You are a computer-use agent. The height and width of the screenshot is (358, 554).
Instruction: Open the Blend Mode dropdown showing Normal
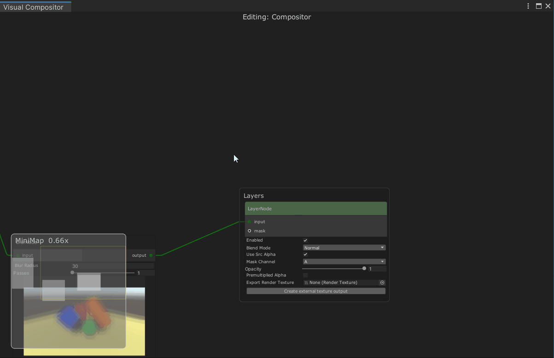(x=344, y=247)
